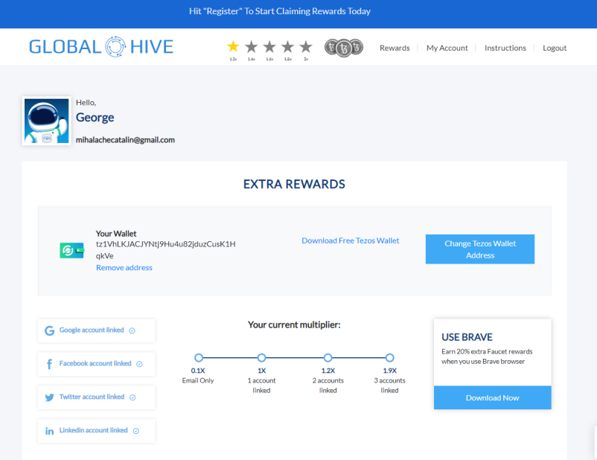
Task: Select the 0.1X Email Only multiplier point
Action: tap(199, 357)
